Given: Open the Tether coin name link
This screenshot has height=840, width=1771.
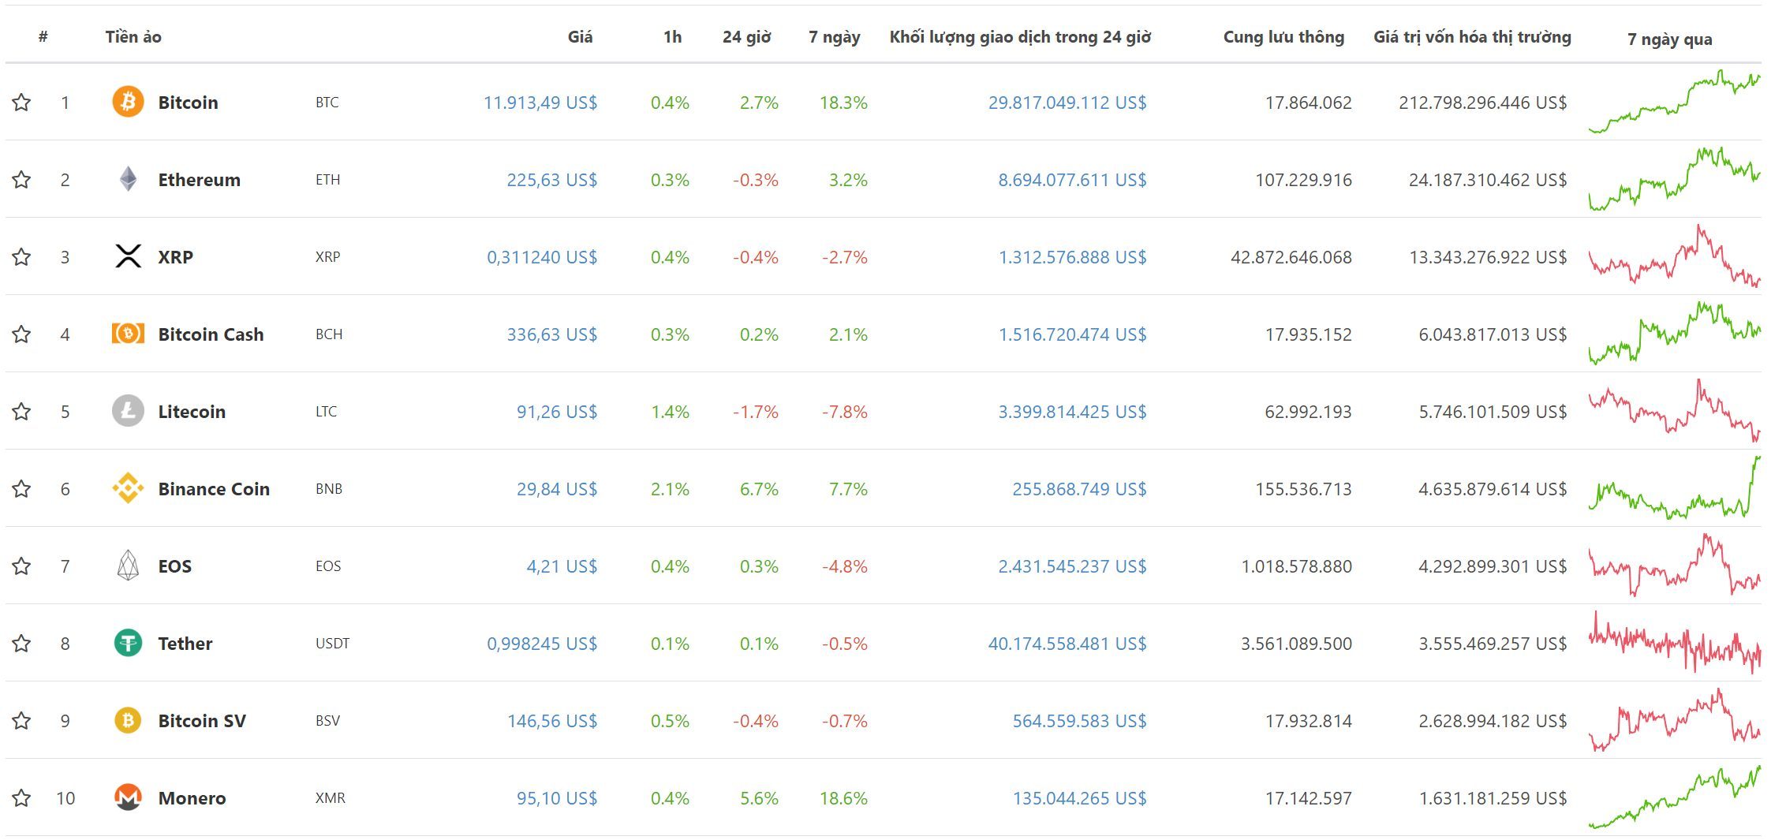Looking at the screenshot, I should coord(185,643).
